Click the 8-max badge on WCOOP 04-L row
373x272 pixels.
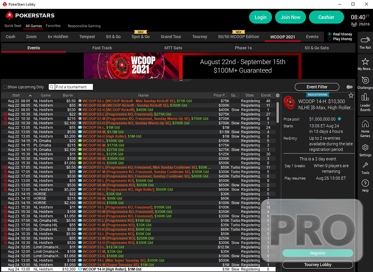point(80,127)
